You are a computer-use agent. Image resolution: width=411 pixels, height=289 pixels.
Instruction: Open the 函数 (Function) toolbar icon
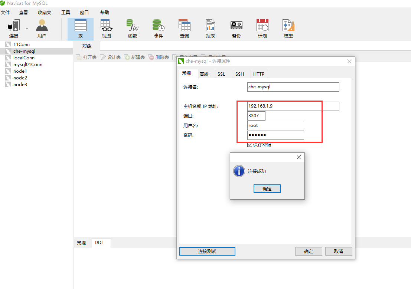[x=133, y=29]
